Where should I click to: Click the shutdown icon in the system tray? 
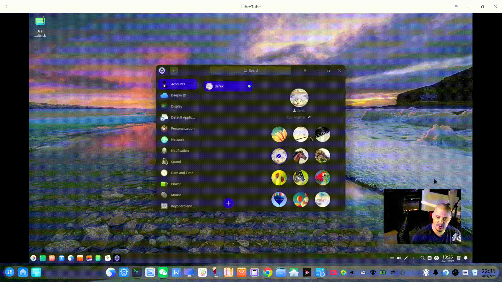(x=455, y=272)
